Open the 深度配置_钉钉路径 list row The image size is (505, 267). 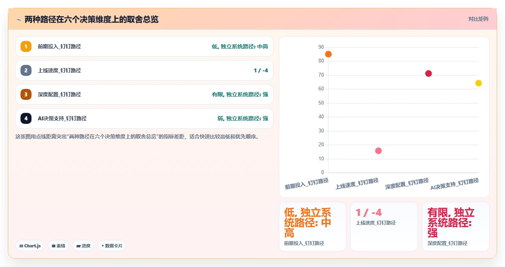coord(144,94)
